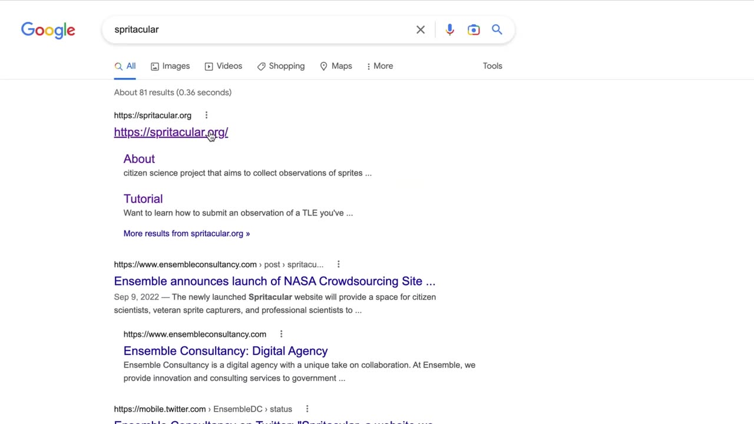Click inside the search input field
This screenshot has width=754, height=424.
pos(259,29)
